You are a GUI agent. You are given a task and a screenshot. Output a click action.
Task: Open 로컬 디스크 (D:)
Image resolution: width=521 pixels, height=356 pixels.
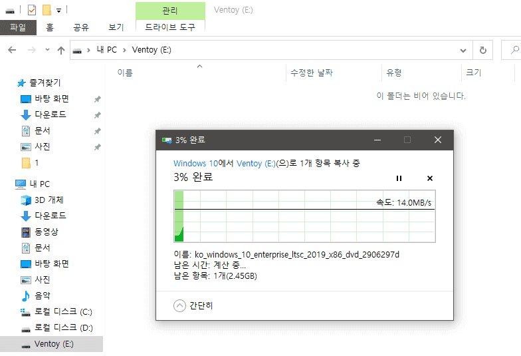(64, 327)
